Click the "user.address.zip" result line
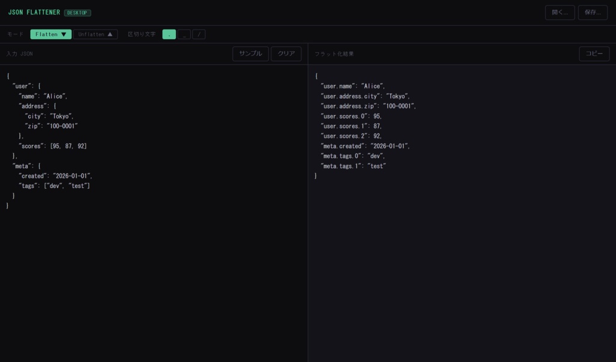 click(368, 106)
